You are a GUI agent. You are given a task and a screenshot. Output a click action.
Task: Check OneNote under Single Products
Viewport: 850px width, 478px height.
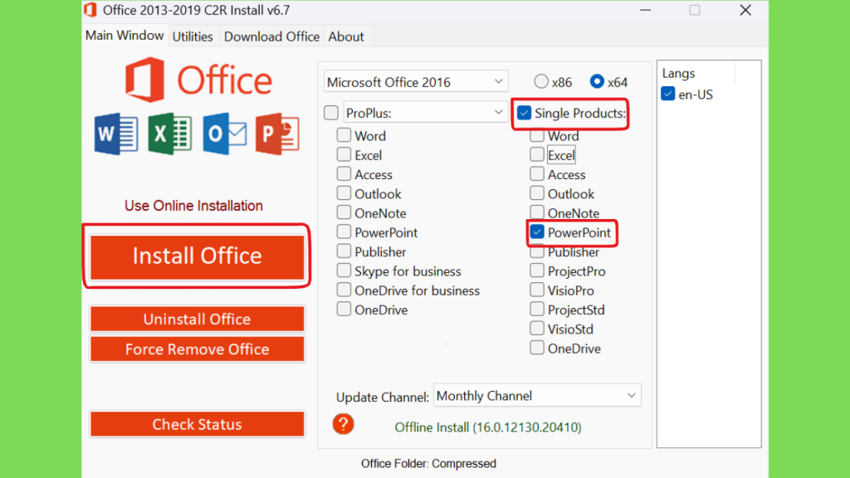(x=537, y=212)
